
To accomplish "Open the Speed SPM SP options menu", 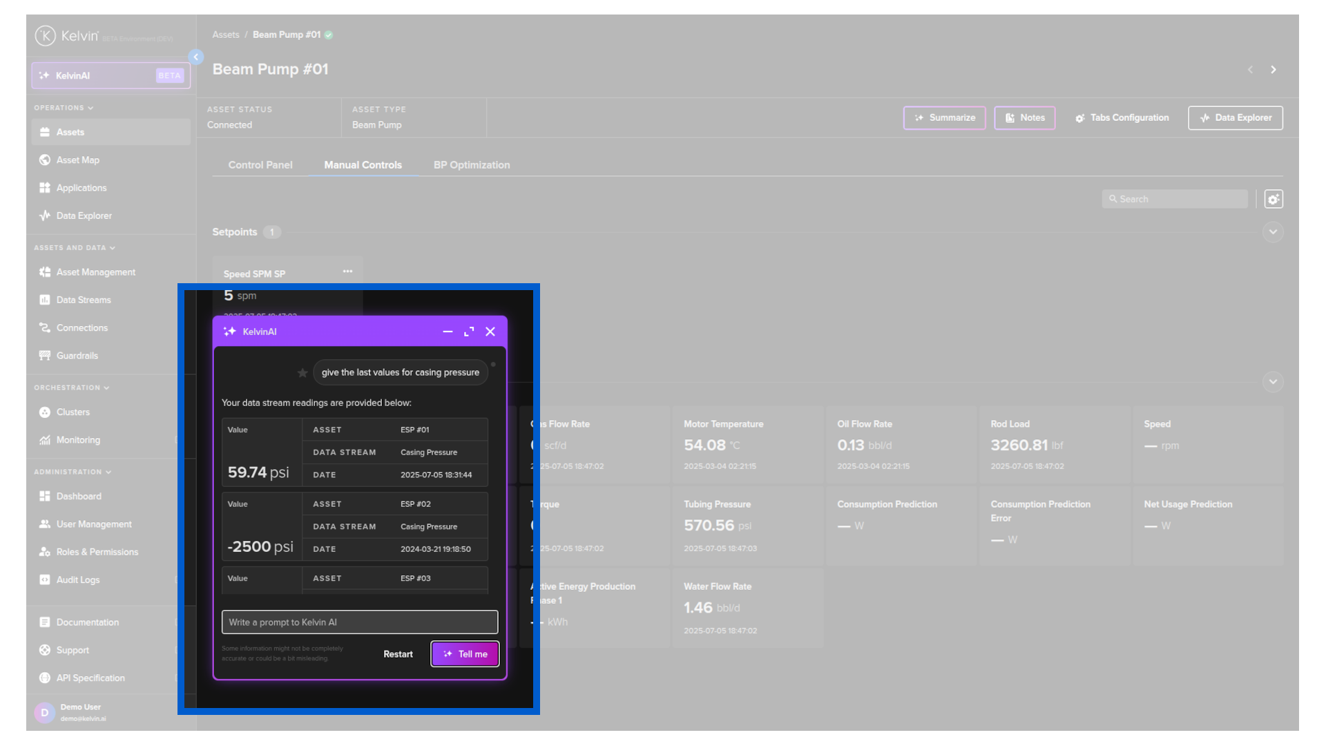I will coord(347,271).
